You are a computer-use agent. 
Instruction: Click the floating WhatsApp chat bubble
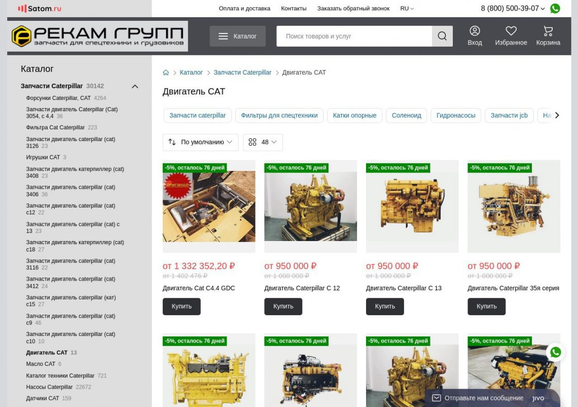555,352
